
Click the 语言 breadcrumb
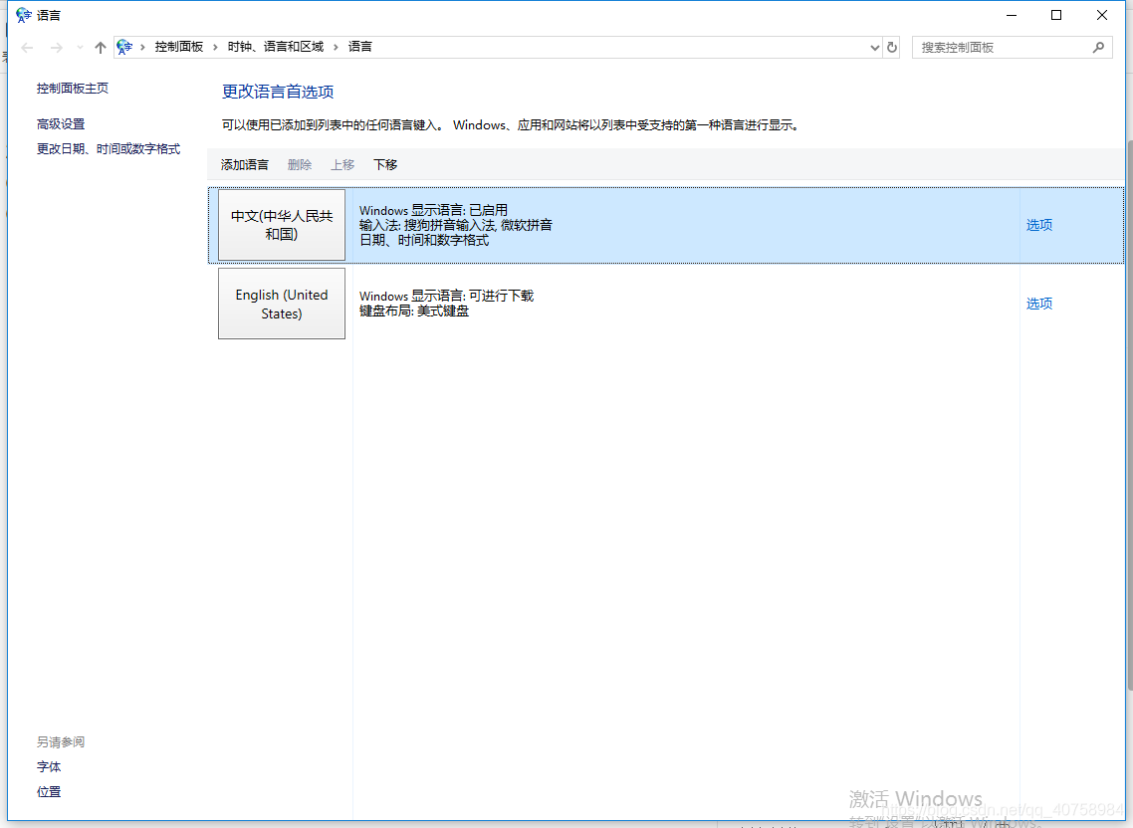[359, 47]
